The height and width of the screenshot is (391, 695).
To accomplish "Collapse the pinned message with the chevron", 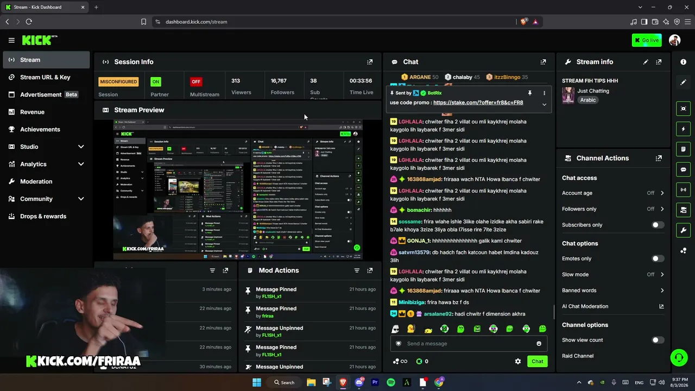I will [544, 104].
